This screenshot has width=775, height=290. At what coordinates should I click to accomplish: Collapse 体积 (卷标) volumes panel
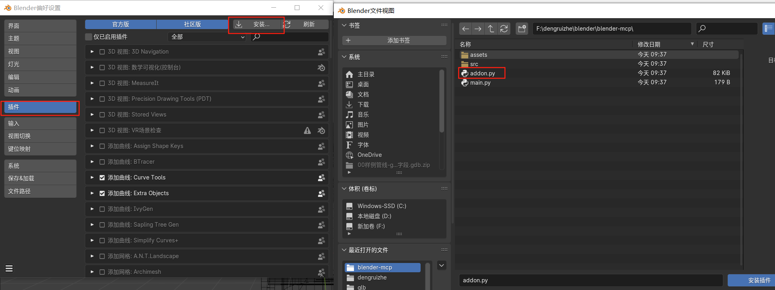pyautogui.click(x=344, y=189)
